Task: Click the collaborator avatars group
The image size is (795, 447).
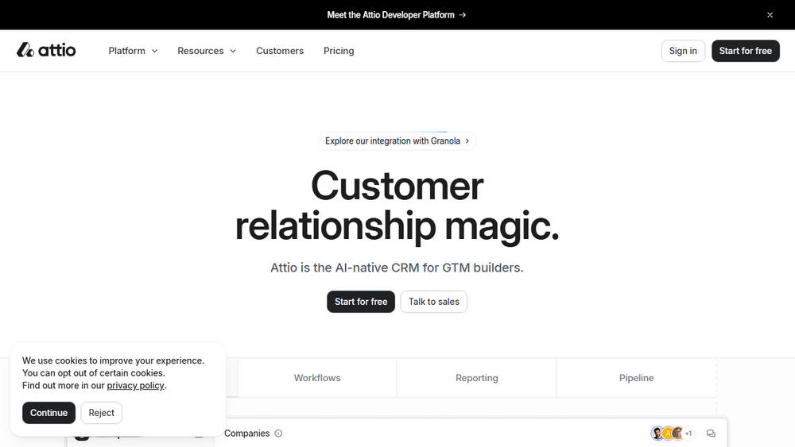Action: coord(673,434)
